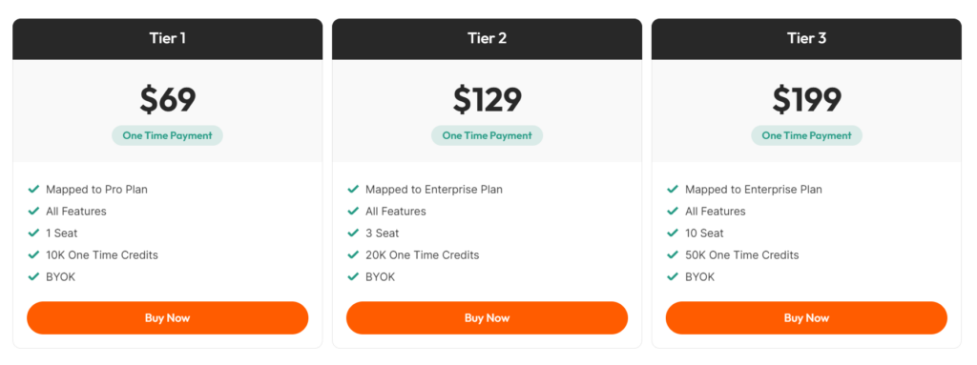Click One Time Payment badge under $69

[x=168, y=135]
